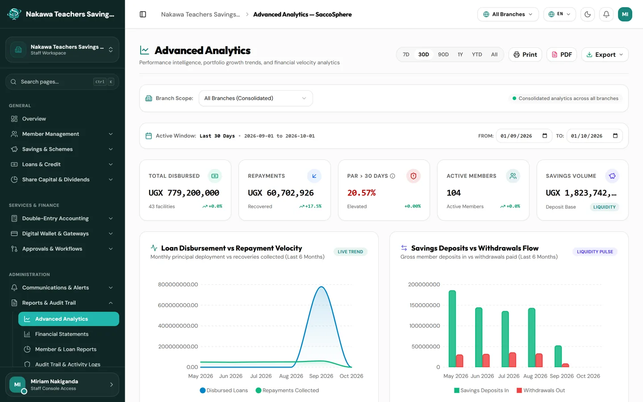Open calendar picker in TO date field
The width and height of the screenshot is (643, 402).
coord(615,136)
